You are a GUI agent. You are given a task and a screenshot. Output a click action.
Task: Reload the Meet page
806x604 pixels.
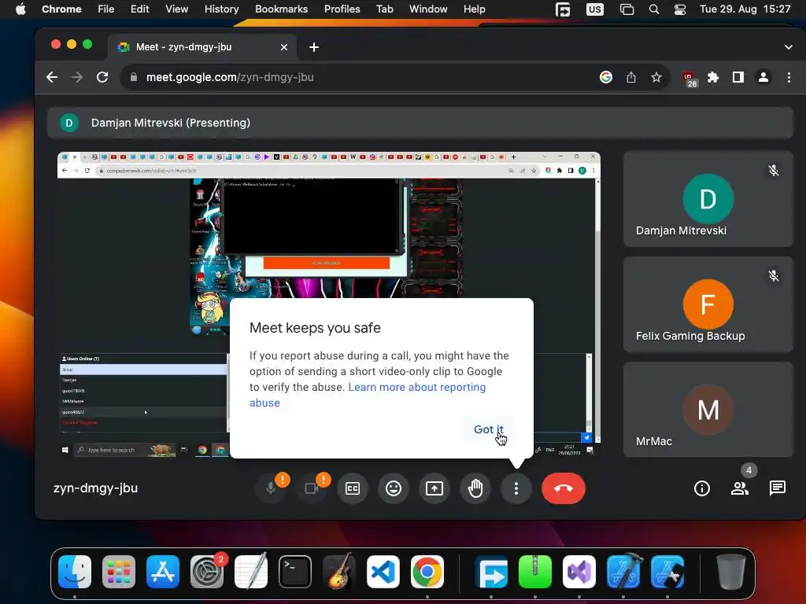(x=102, y=77)
